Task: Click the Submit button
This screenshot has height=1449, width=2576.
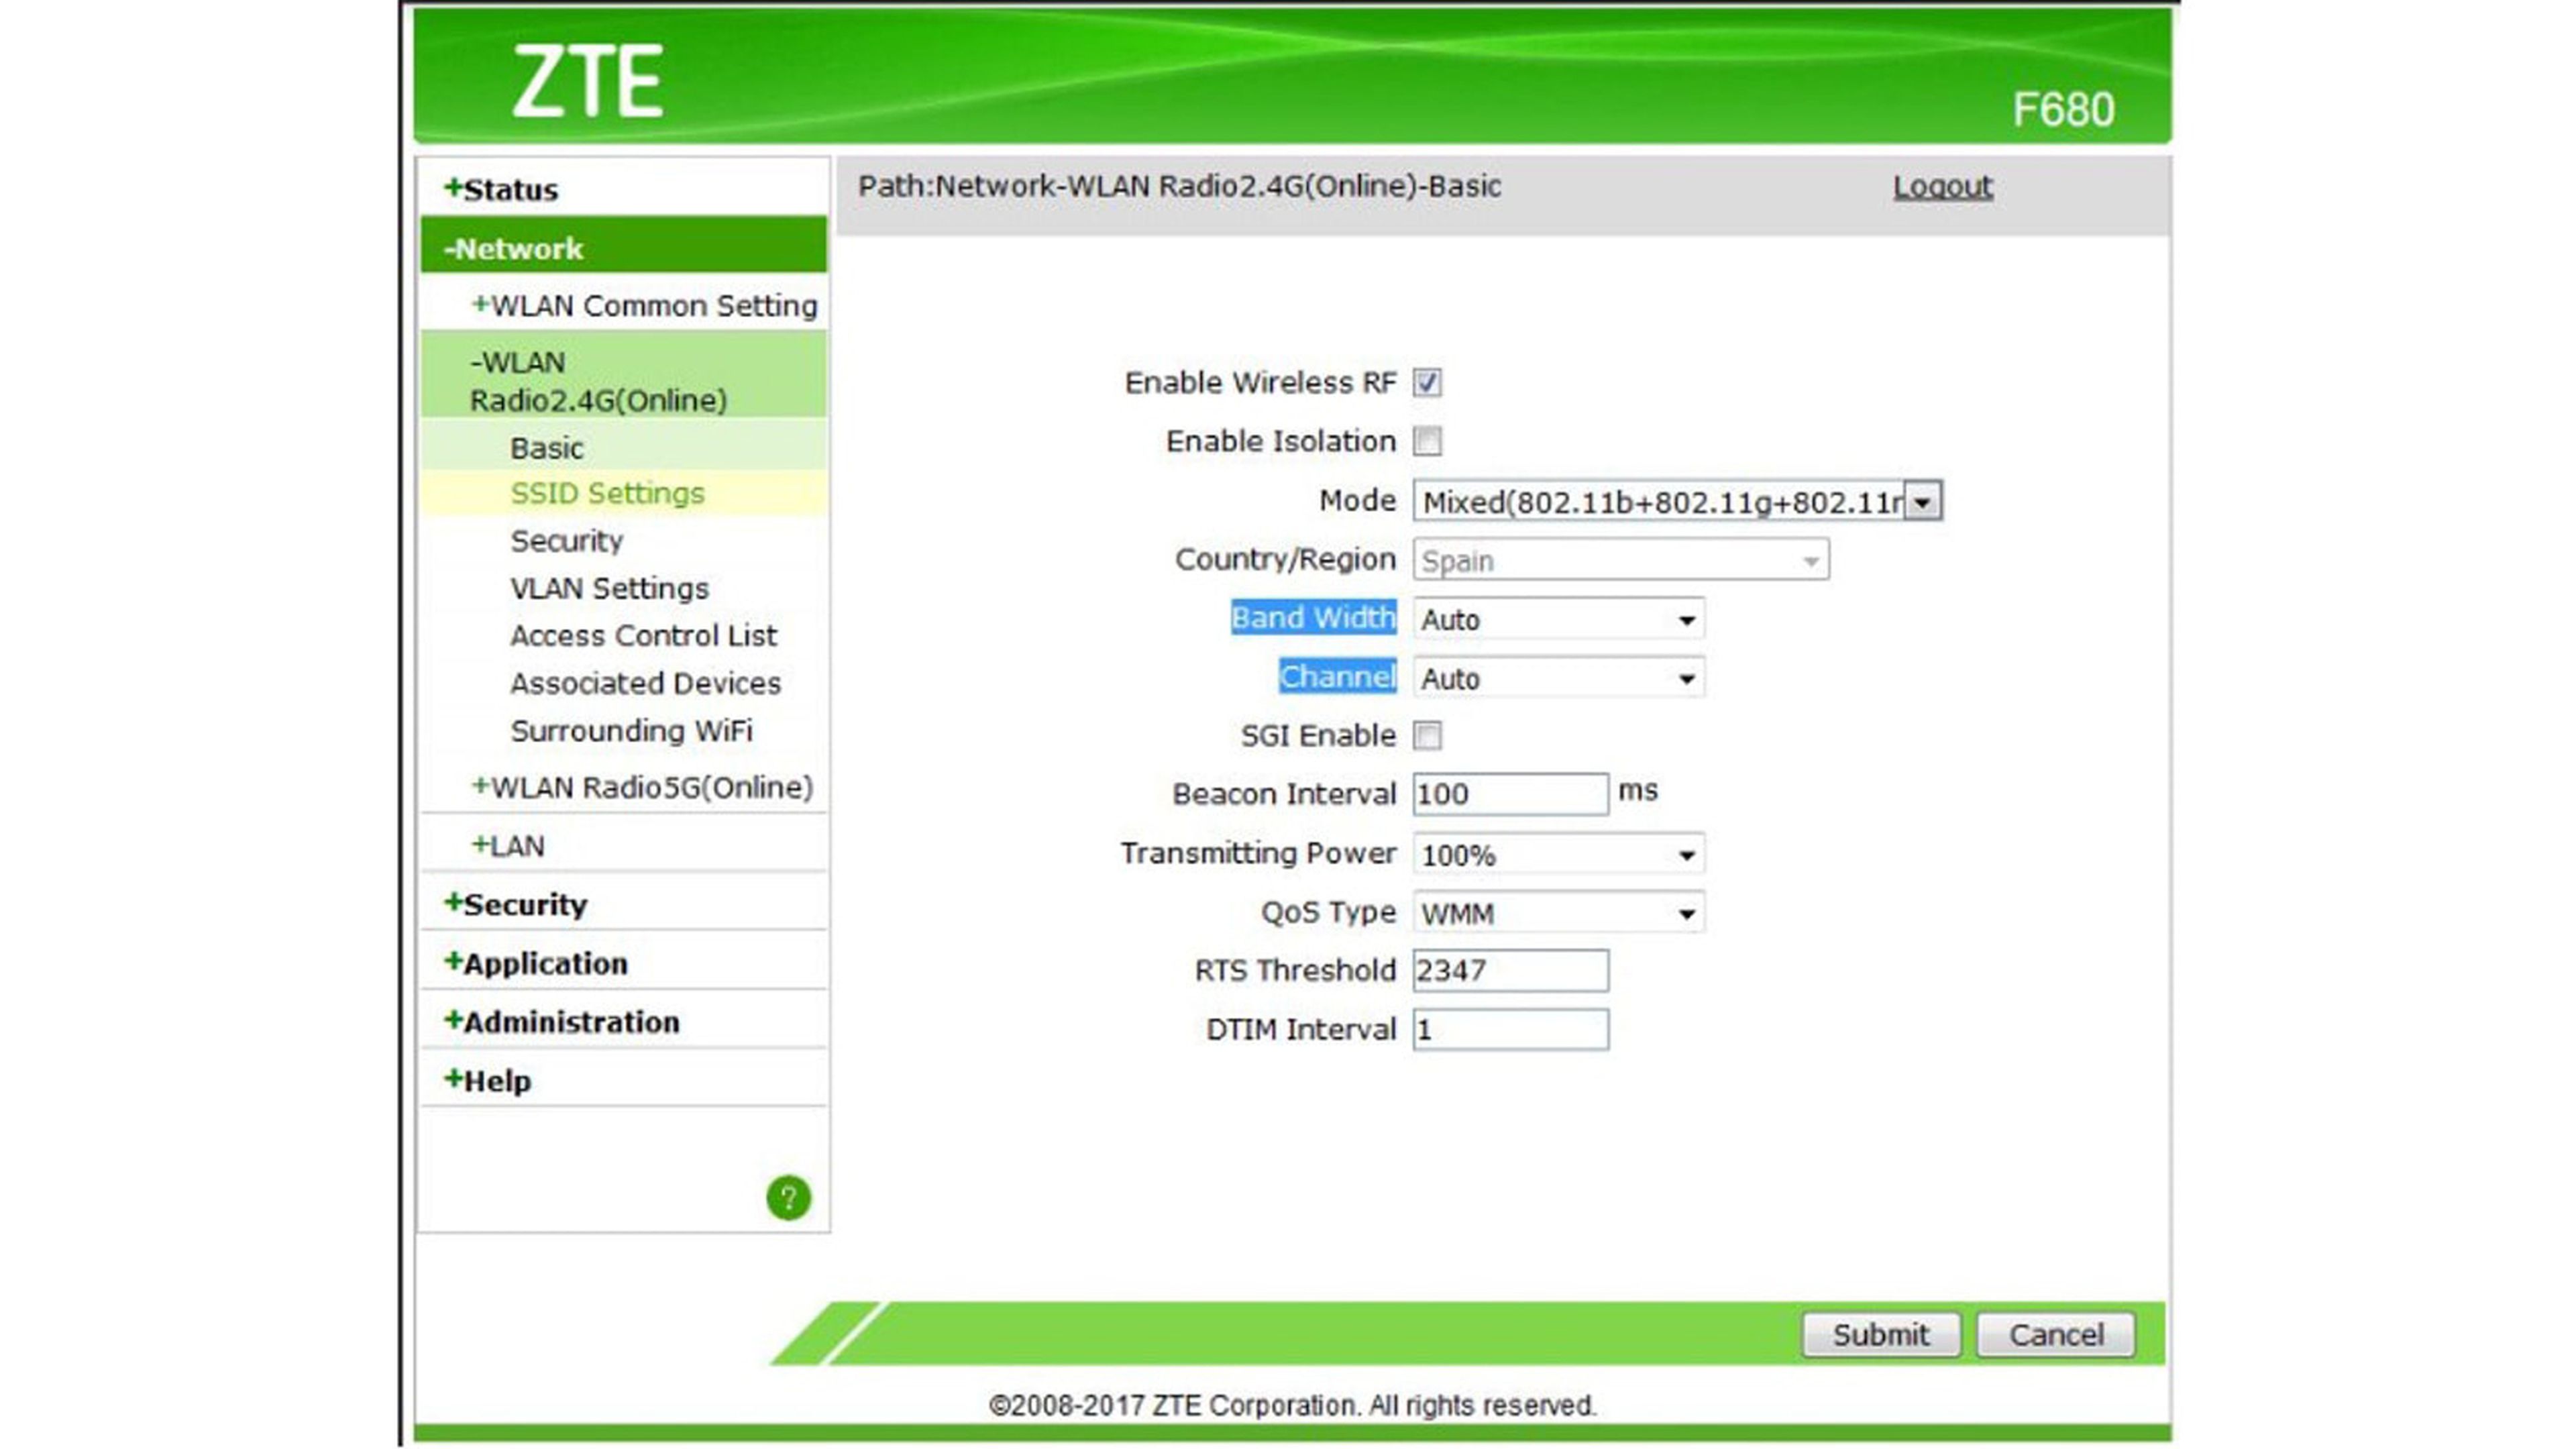Action: (1881, 1335)
